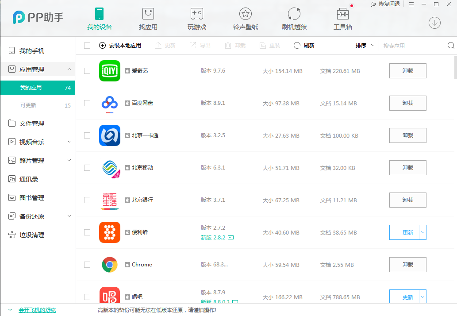Open device link 会开飞机的舒克
Viewport: 457px width, 316px height.
tap(37, 310)
